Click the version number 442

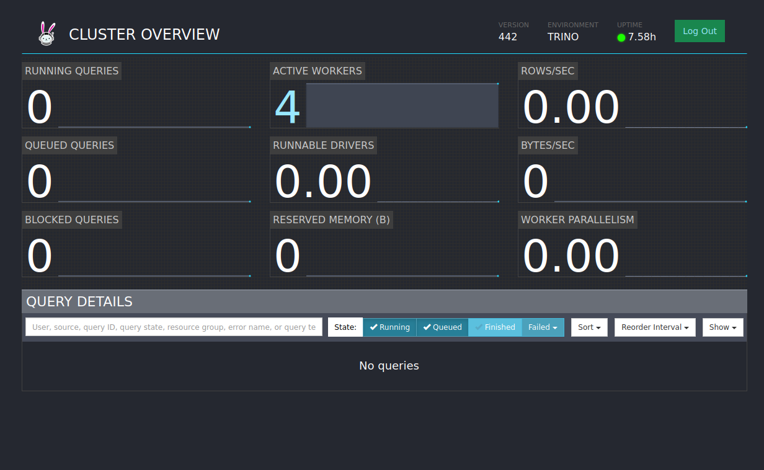507,37
